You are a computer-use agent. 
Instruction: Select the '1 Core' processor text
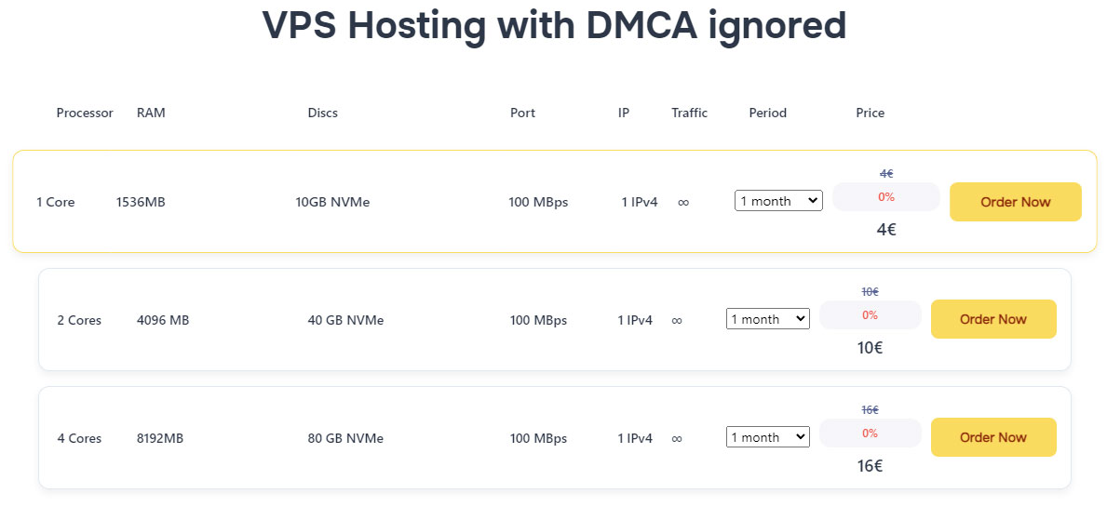tap(56, 203)
